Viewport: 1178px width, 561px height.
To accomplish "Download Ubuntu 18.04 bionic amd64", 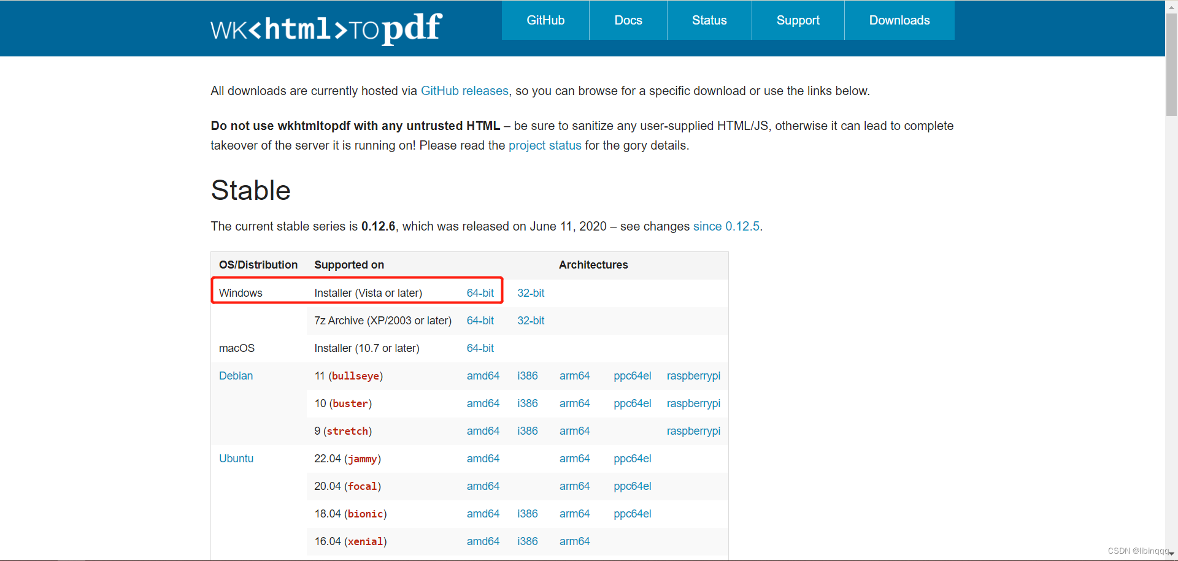I will 483,514.
